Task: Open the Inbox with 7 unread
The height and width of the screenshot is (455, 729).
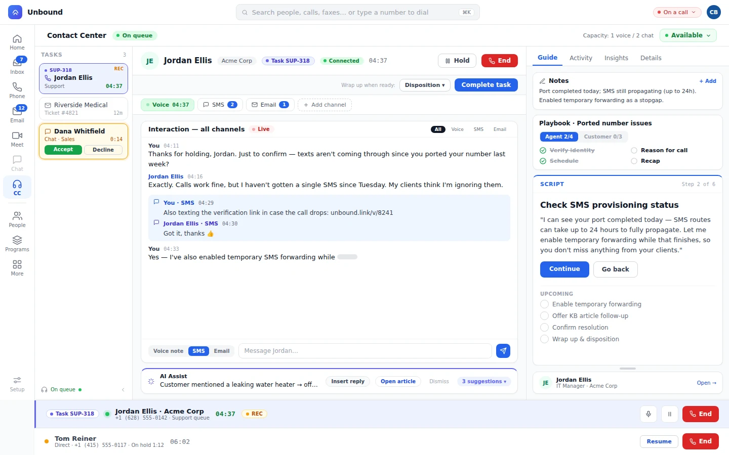Action: 17,66
